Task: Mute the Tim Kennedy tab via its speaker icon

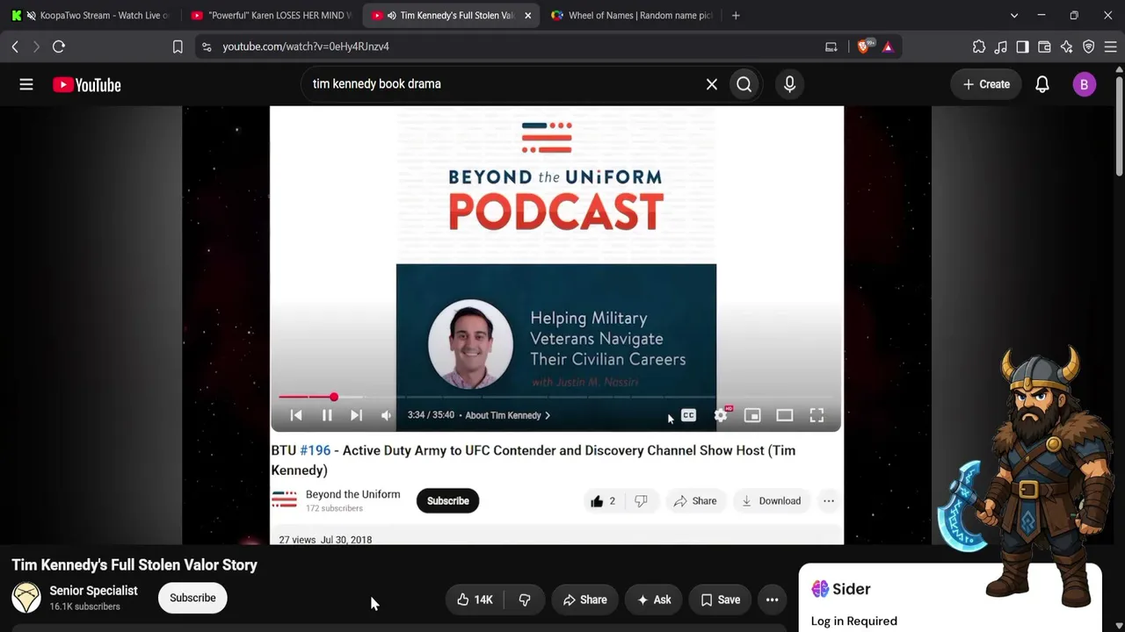Action: click(391, 15)
